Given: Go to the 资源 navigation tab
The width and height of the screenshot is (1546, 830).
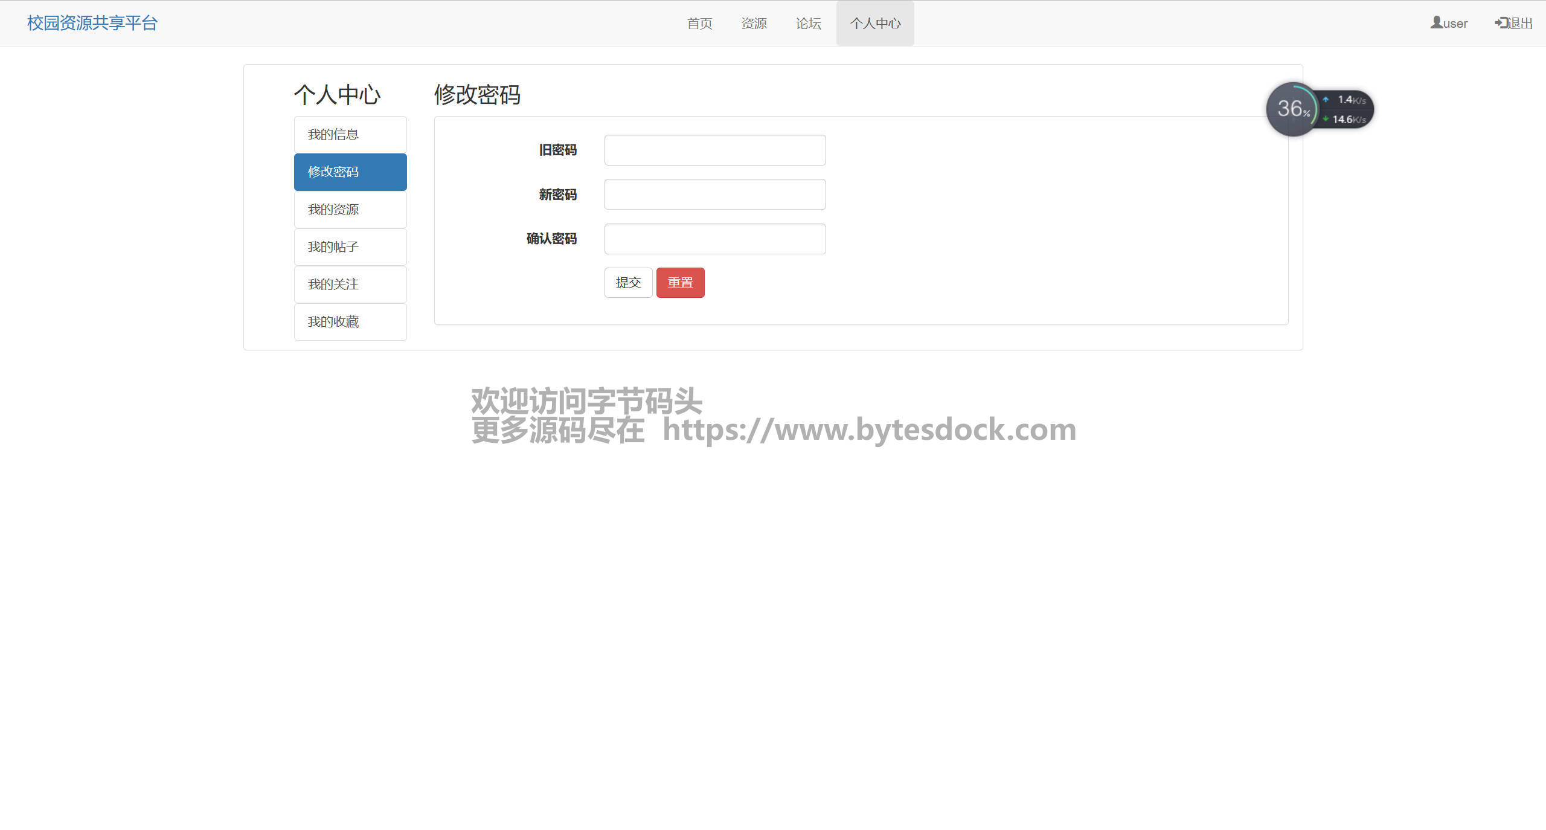Looking at the screenshot, I should 754,24.
